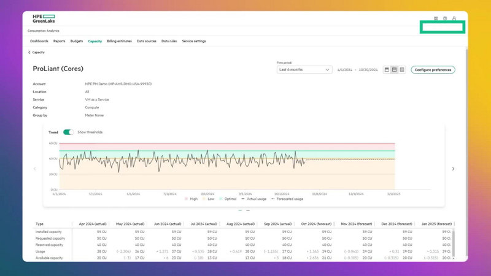Click the Apr 2024 (actual) column header

[x=93, y=224]
